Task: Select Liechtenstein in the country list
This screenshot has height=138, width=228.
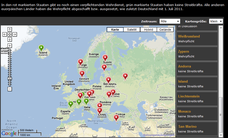Action: coord(189,96)
